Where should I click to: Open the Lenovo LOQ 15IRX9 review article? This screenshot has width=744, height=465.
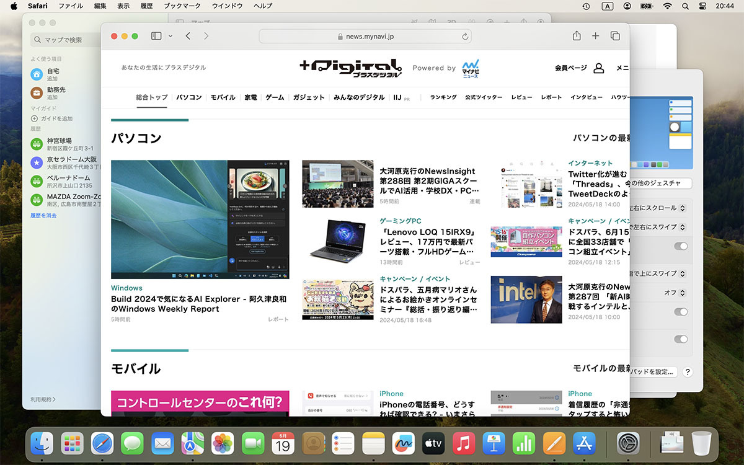[x=427, y=242]
